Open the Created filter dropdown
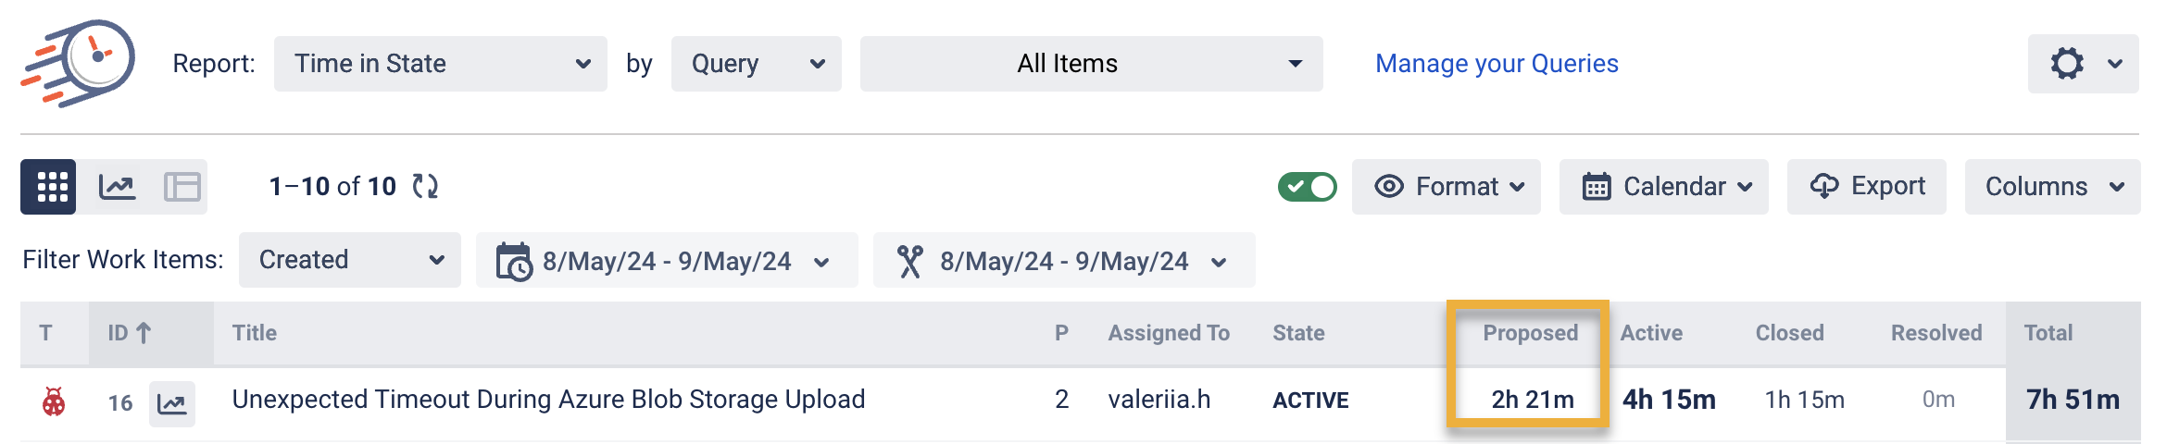The height and width of the screenshot is (444, 2167). pos(349,260)
